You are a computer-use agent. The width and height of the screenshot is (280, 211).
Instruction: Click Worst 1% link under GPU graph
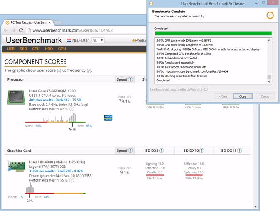click(x=21, y=197)
